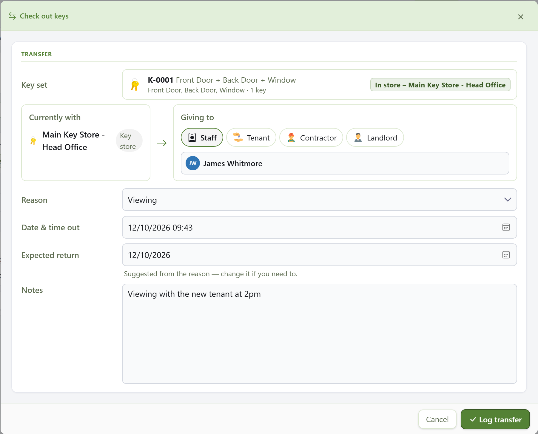Click the Landlord person icon
The height and width of the screenshot is (434, 538).
pyautogui.click(x=358, y=137)
